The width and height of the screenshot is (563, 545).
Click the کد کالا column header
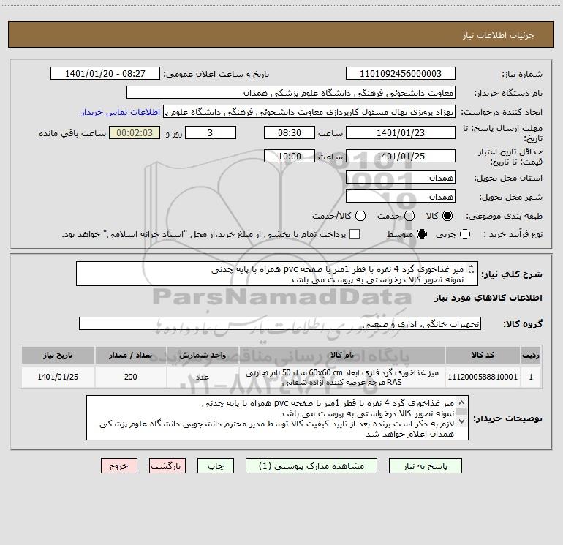(x=483, y=355)
